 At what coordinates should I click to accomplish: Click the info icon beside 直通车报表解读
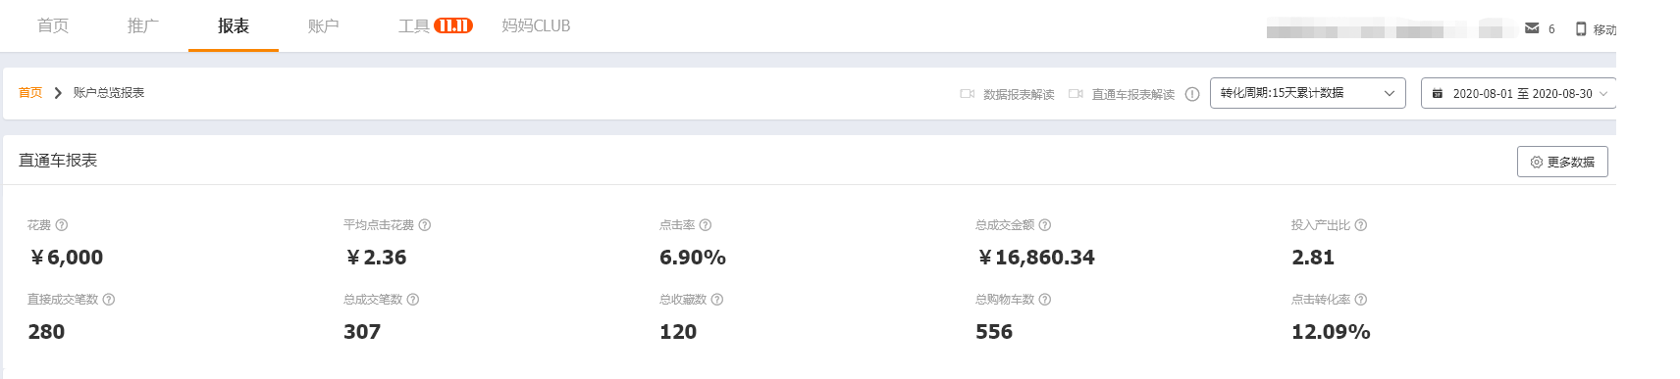(x=1192, y=94)
